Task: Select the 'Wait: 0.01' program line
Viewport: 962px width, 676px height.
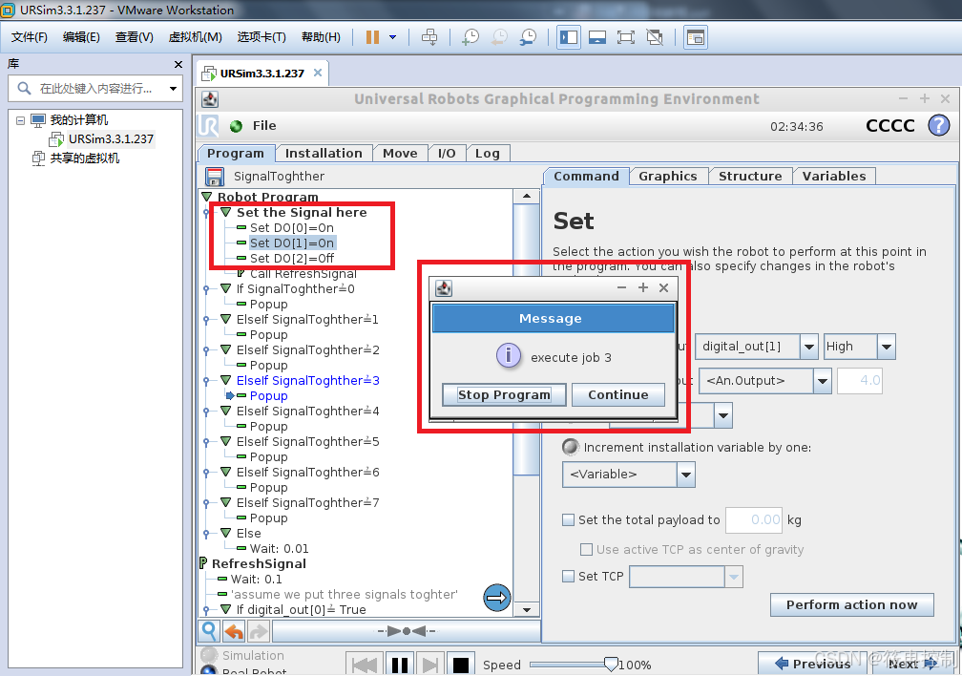Action: 279,549
